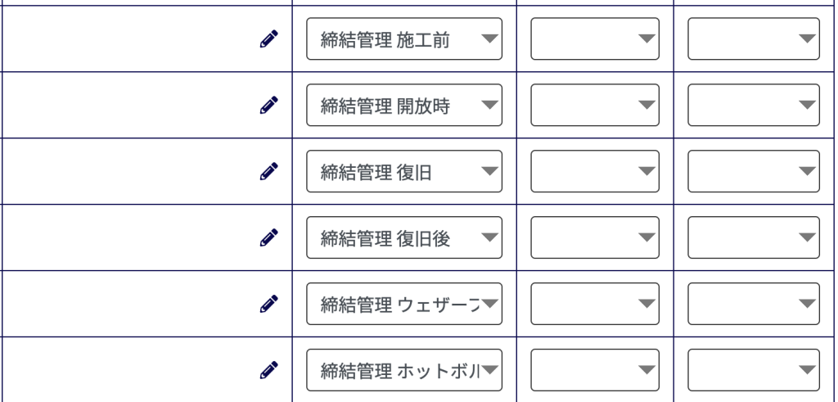Expand middle empty dropdown in ホットボル row

click(x=595, y=370)
